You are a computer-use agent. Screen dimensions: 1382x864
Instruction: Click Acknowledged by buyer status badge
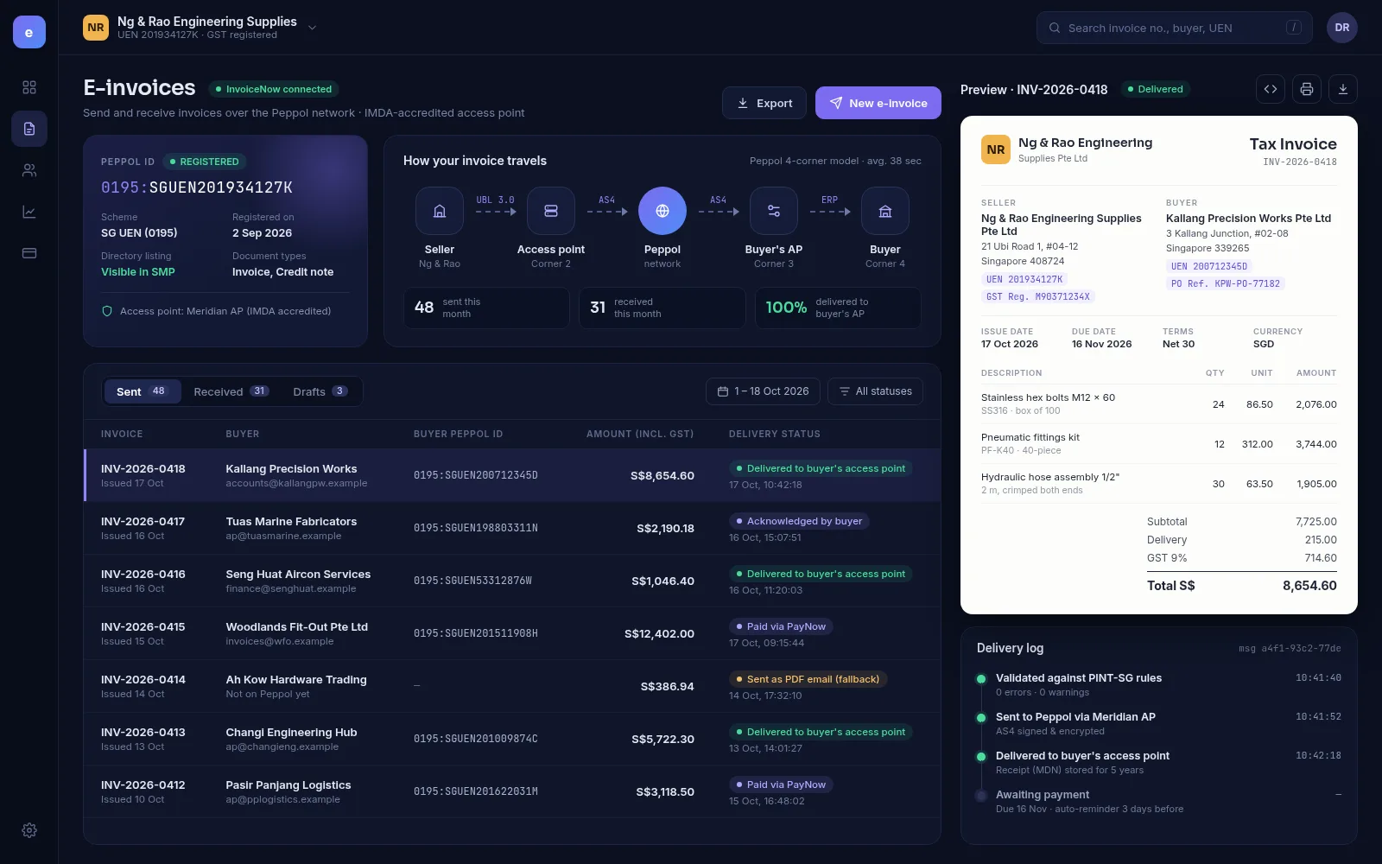tap(799, 521)
